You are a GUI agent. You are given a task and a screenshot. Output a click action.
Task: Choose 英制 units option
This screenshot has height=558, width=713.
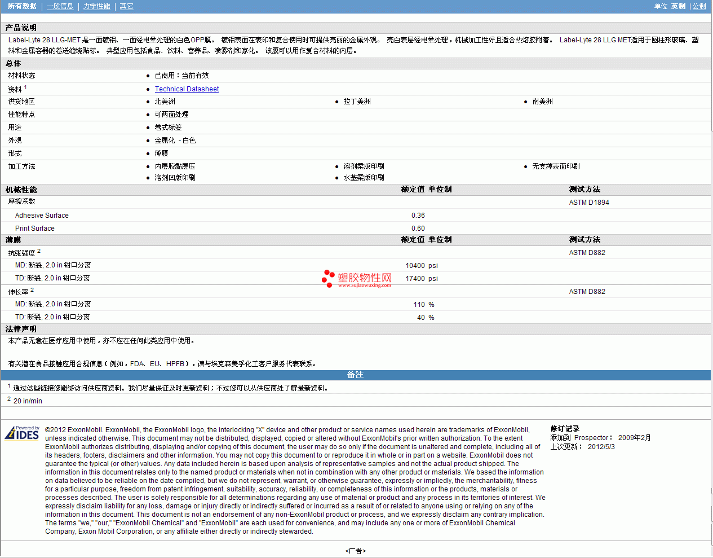click(x=679, y=6)
